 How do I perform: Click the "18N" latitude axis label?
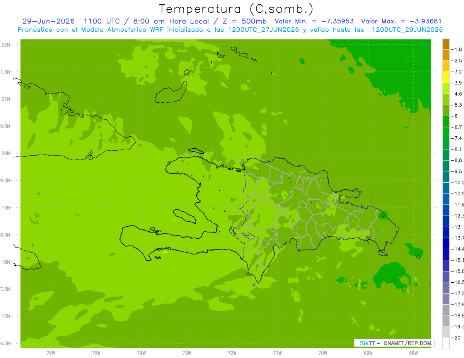point(6,262)
